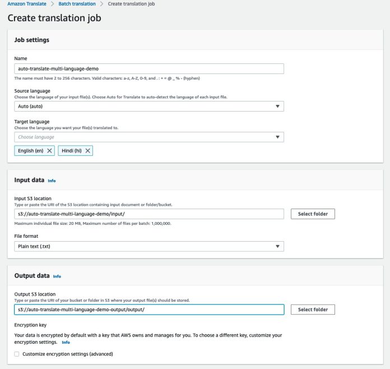This screenshot has height=369, width=390.
Task: Remove the English (en) target language tag
Action: click(49, 151)
